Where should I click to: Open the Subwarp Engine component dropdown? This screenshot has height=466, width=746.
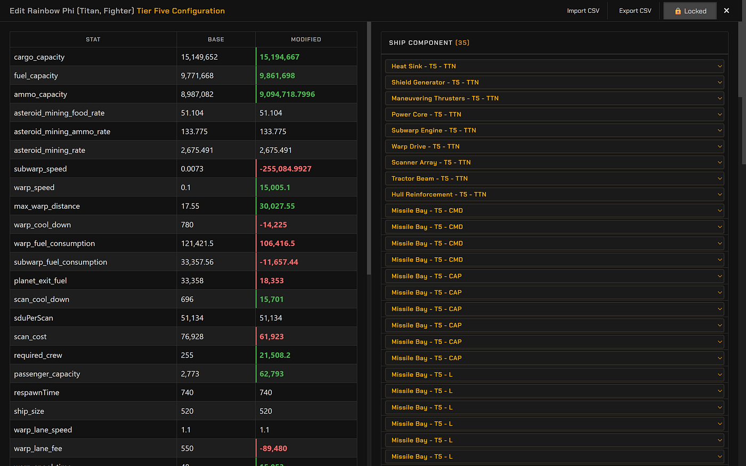(x=554, y=130)
